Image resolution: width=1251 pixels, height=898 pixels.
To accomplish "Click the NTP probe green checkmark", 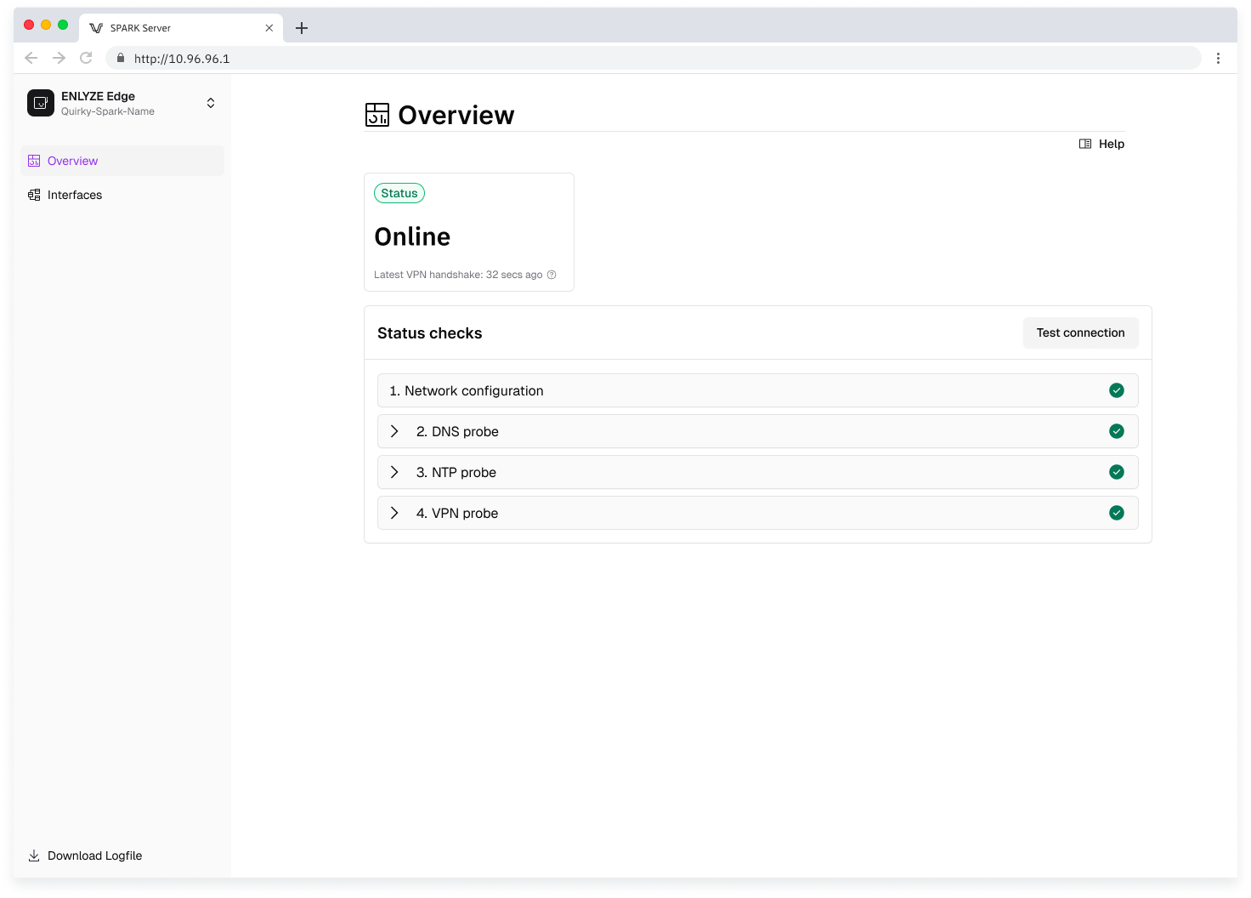I will click(1117, 472).
